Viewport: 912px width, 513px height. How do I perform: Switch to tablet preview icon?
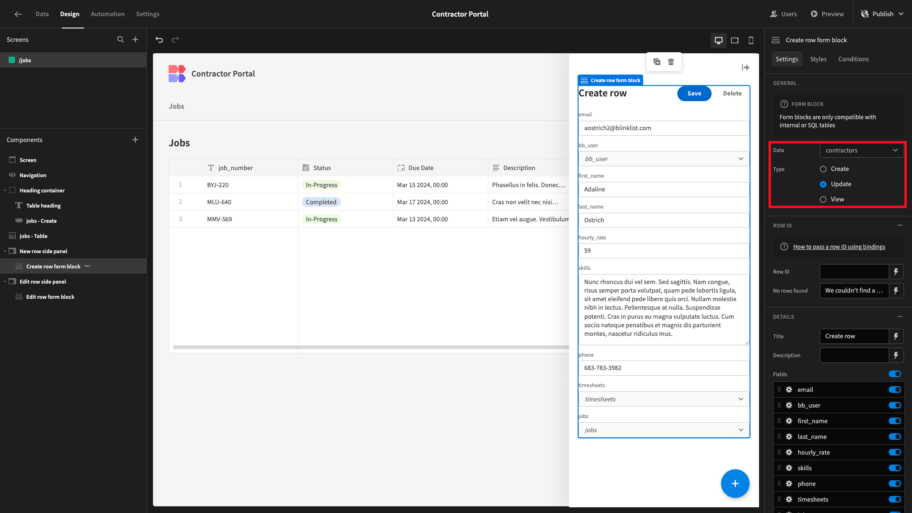(x=735, y=40)
